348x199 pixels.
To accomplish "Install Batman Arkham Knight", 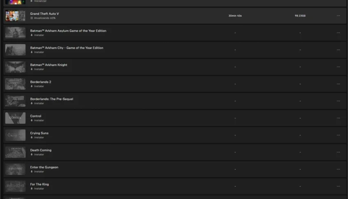I will pyautogui.click(x=37, y=69).
